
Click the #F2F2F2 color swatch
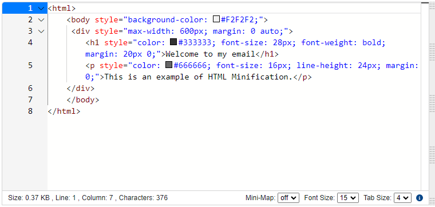tap(216, 19)
